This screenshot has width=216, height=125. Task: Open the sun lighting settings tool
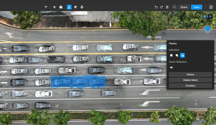(x=55, y=7)
